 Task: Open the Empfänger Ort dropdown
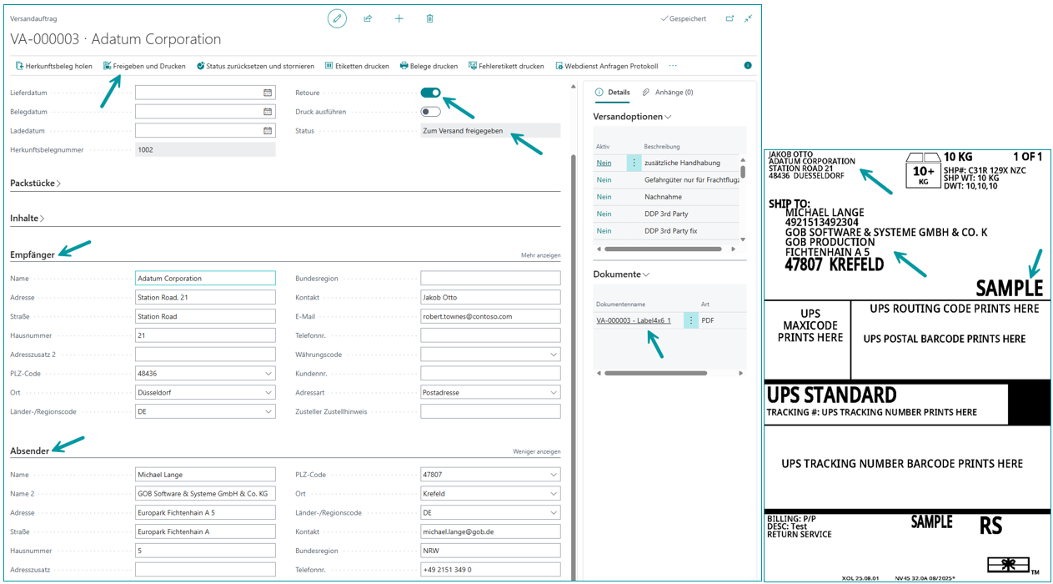[x=268, y=393]
